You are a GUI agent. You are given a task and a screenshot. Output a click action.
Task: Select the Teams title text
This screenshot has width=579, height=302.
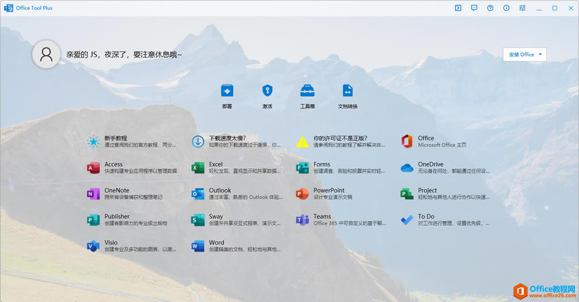[x=322, y=217]
